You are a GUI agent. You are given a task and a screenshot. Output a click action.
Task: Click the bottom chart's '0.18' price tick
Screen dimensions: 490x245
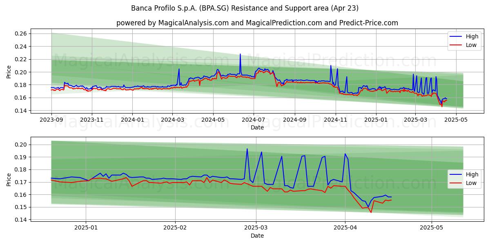point(21,170)
